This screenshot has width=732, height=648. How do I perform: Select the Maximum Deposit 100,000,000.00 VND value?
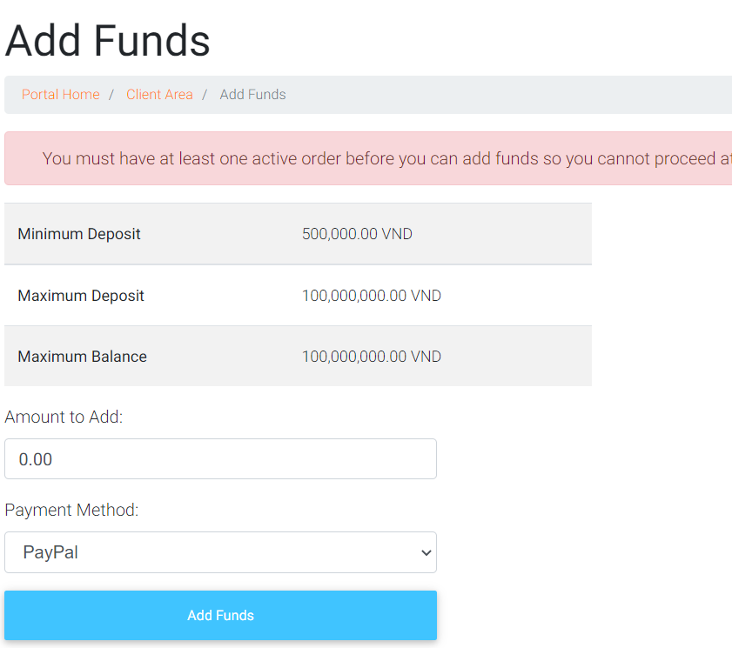click(x=372, y=296)
